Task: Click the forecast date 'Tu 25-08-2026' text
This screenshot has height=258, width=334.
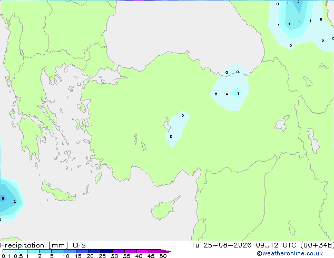Action: point(221,245)
